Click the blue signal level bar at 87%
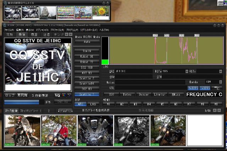The image size is (227, 151). [21, 102]
